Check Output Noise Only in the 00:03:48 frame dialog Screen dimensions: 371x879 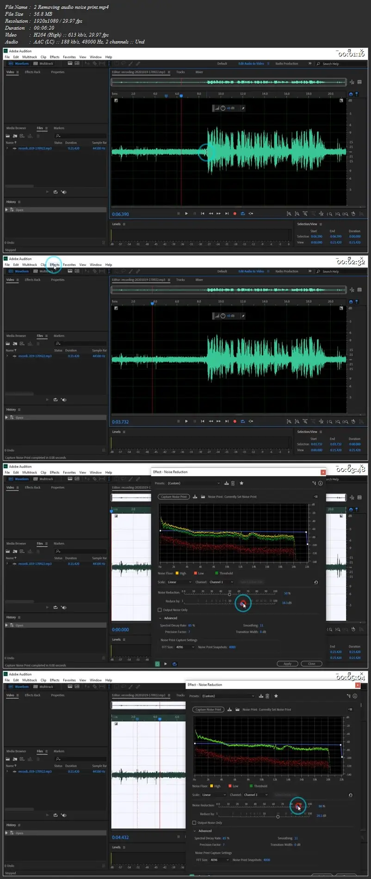tap(160, 610)
